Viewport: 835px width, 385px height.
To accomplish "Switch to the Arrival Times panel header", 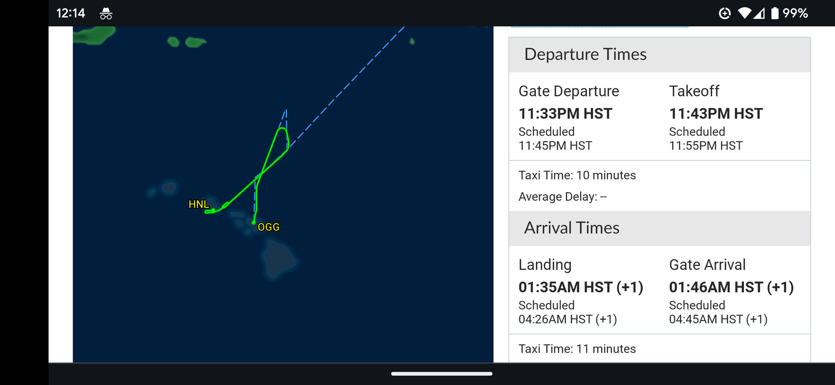I will pos(572,228).
